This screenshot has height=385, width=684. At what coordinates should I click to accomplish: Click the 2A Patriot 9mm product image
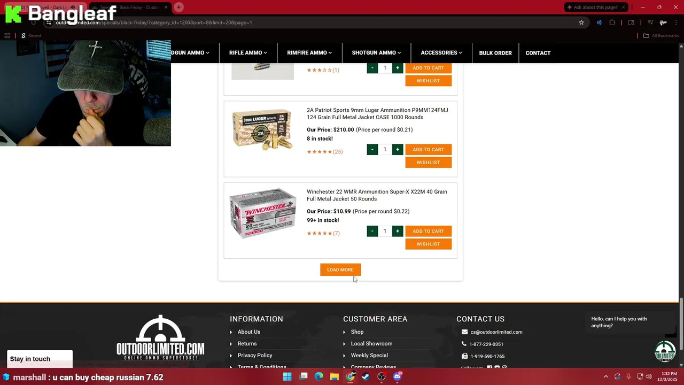click(x=262, y=130)
